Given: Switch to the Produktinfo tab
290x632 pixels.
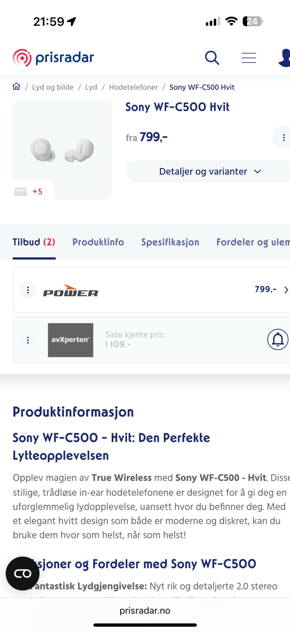Looking at the screenshot, I should coord(98,242).
